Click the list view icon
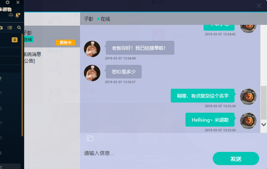The height and width of the screenshot is (169, 267). pos(10,27)
